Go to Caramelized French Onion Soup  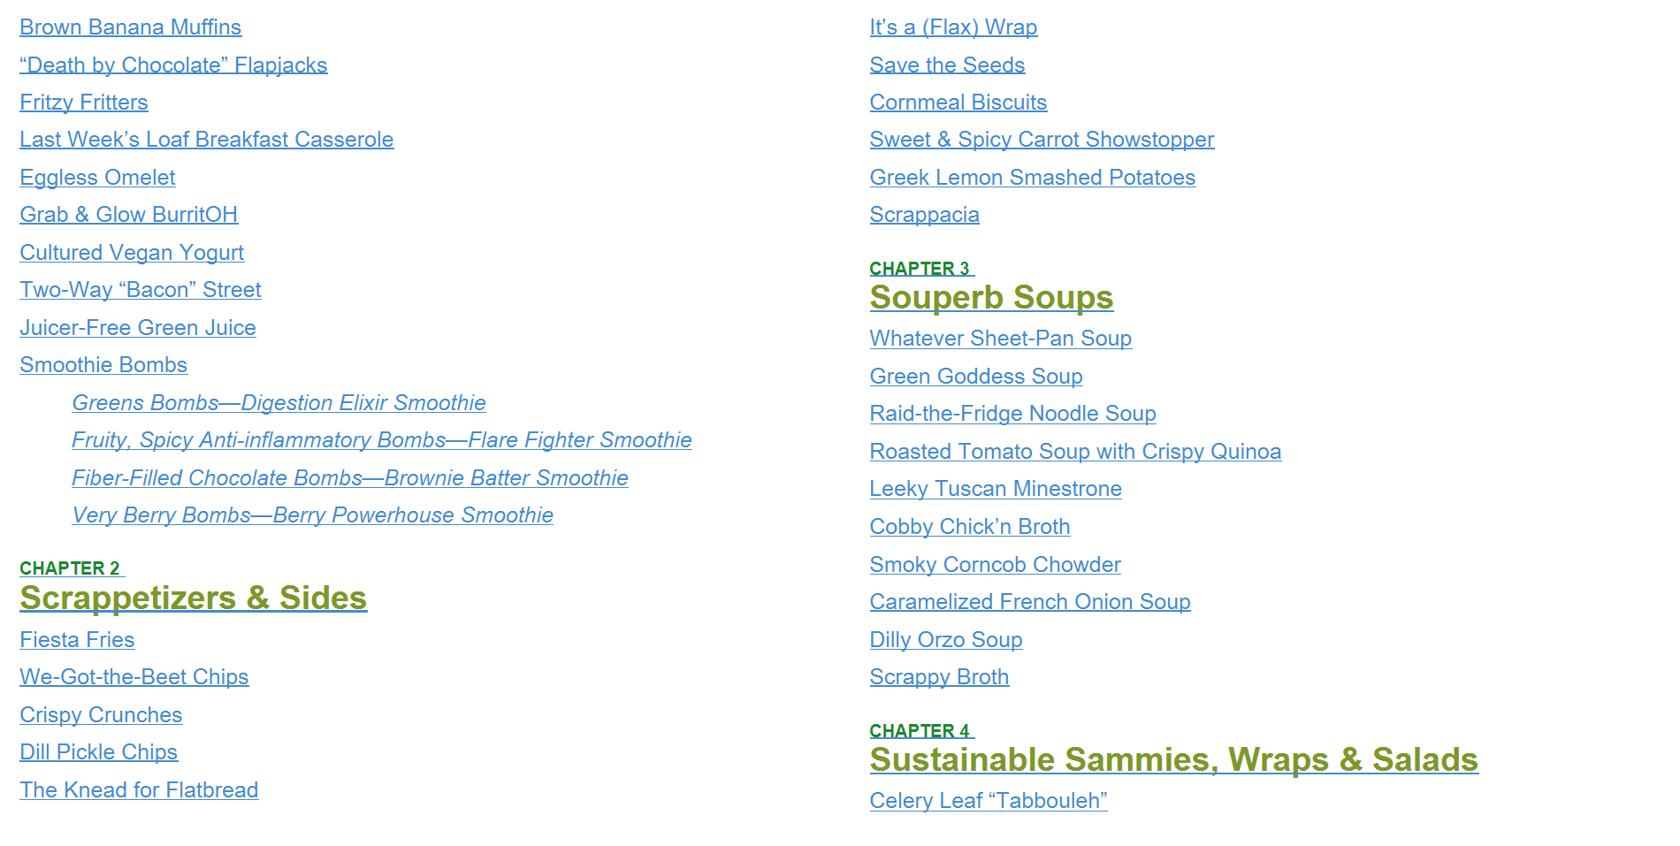coord(1030,602)
